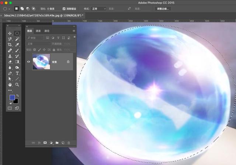The image size is (236, 165).
Task: Select the Brush tool
Action: tap(17, 50)
